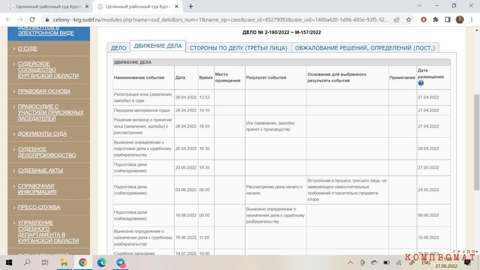Click the blue help icon under Дата размещения
The image size is (480, 270).
click(x=421, y=83)
